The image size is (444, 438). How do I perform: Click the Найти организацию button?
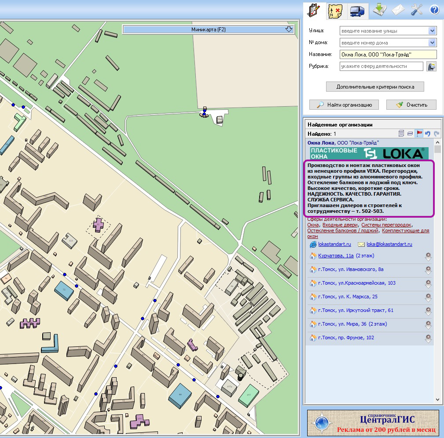[x=344, y=104]
